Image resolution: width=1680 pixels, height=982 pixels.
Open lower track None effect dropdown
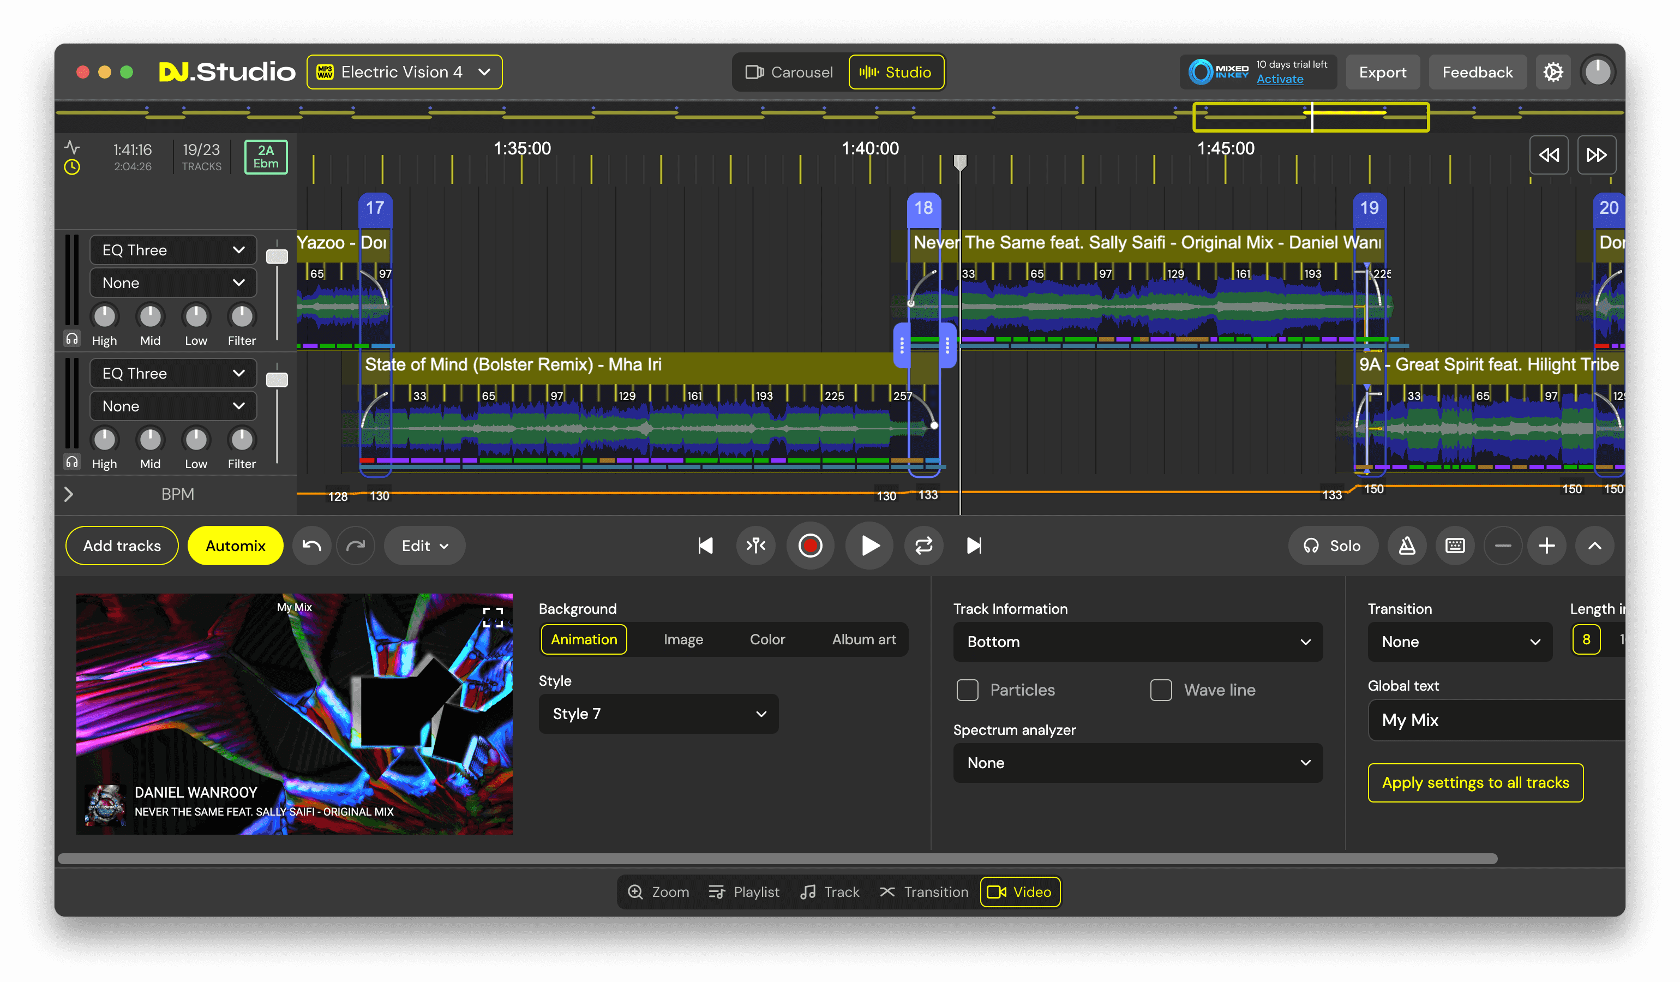point(173,406)
